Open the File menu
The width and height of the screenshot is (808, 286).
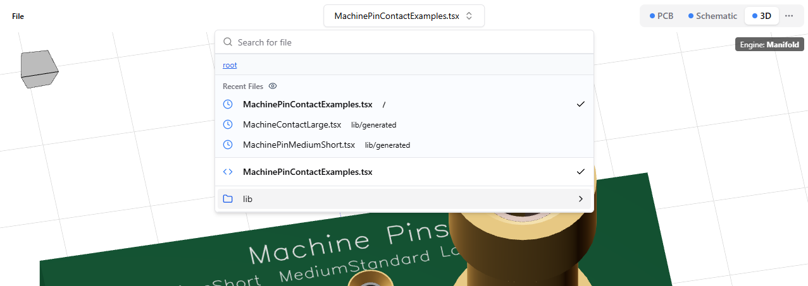(18, 16)
